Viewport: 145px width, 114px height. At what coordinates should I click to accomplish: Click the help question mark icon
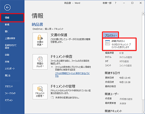click(115, 3)
